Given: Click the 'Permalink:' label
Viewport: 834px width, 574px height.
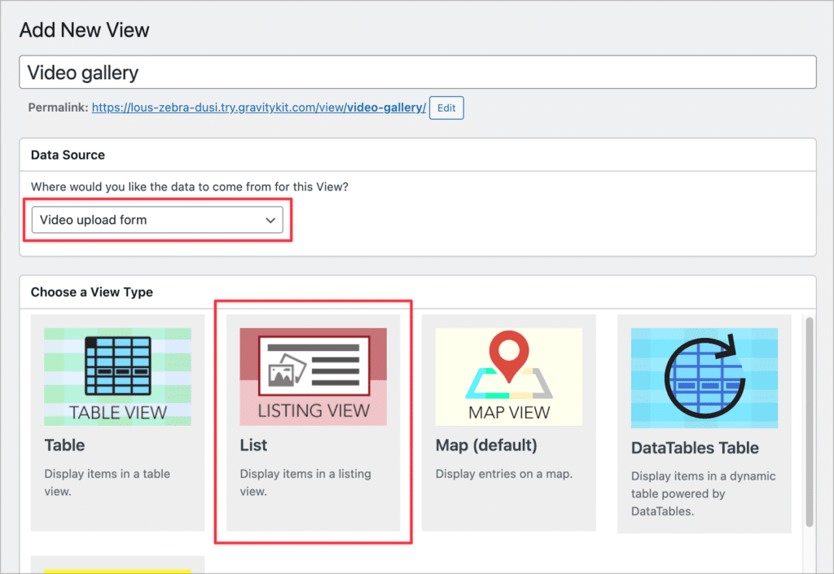Looking at the screenshot, I should pyautogui.click(x=58, y=107).
